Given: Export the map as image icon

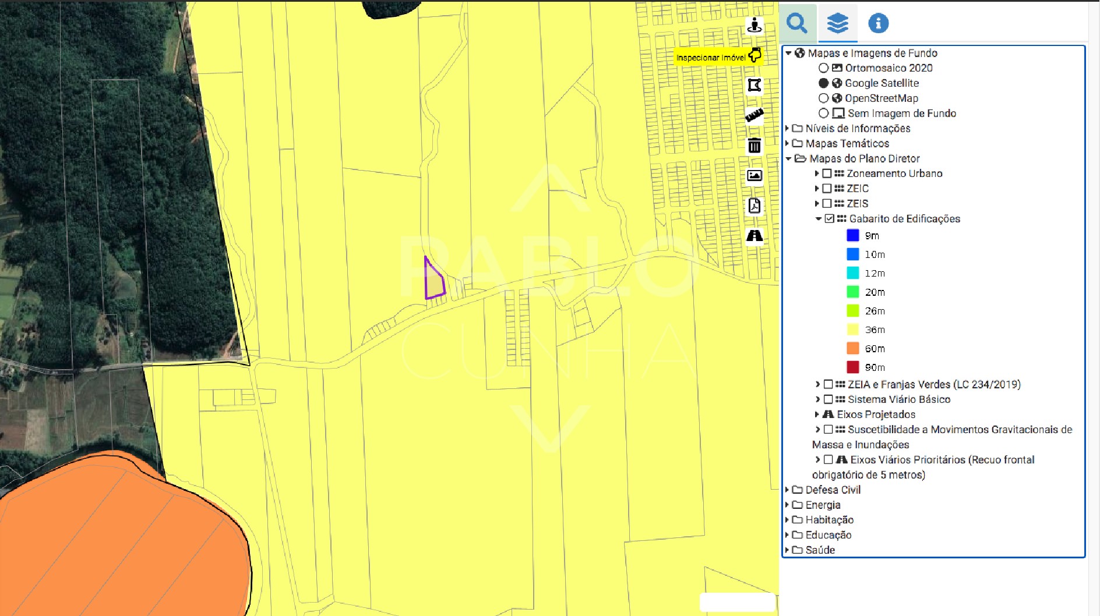Looking at the screenshot, I should pos(755,175).
